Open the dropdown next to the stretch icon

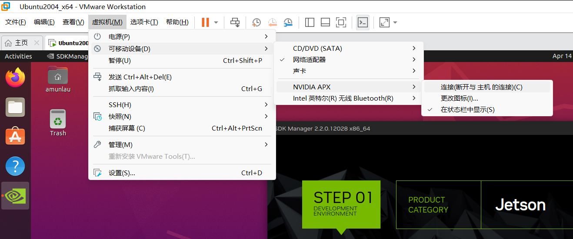point(395,22)
